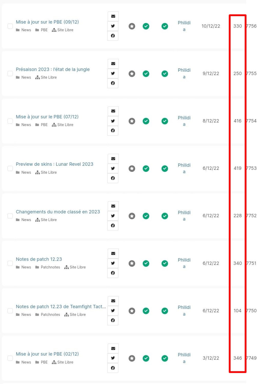Open Changements du mode classé en 2023

point(58,212)
